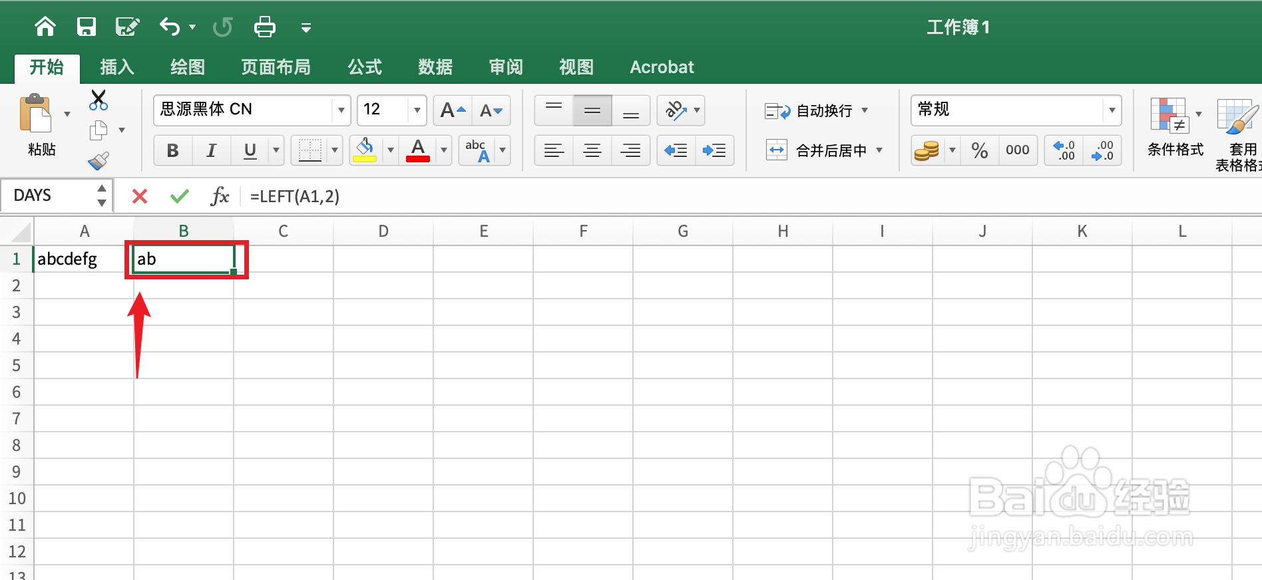Decrease decimal places
1262x580 pixels.
(x=1102, y=150)
